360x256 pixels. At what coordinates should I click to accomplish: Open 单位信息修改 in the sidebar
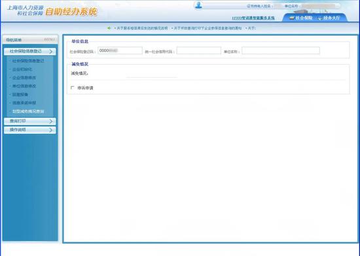tap(24, 86)
